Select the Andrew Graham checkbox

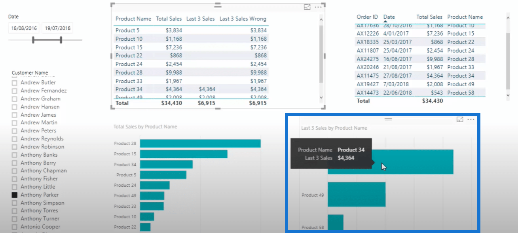tap(15, 99)
